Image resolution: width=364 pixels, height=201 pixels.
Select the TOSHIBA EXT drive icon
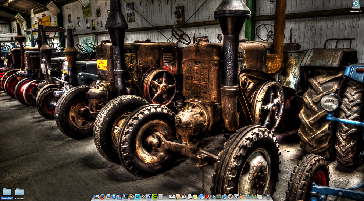pyautogui.click(x=356, y=4)
